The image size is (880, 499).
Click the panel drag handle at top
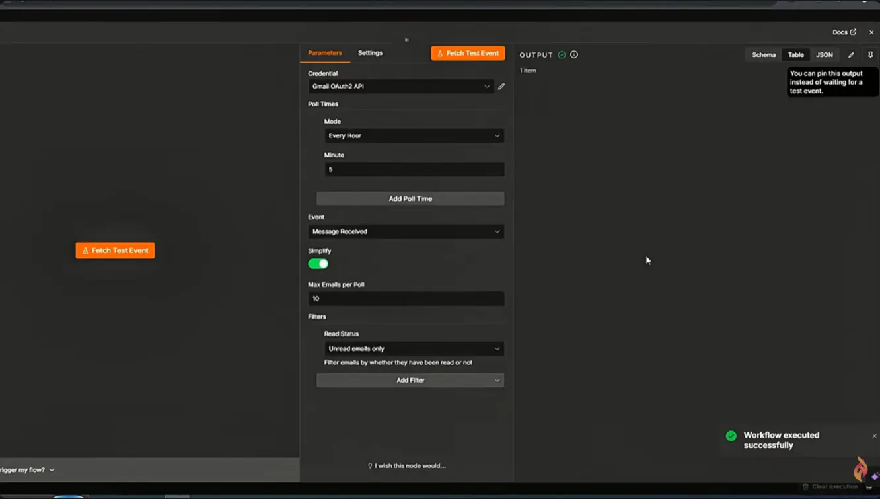[406, 40]
